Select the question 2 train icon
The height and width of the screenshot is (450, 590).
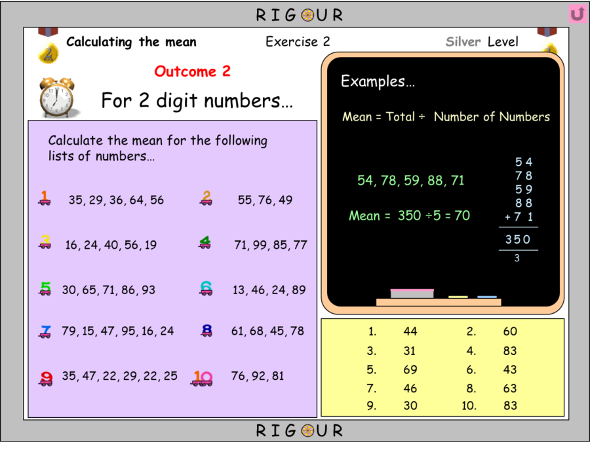[x=206, y=198]
